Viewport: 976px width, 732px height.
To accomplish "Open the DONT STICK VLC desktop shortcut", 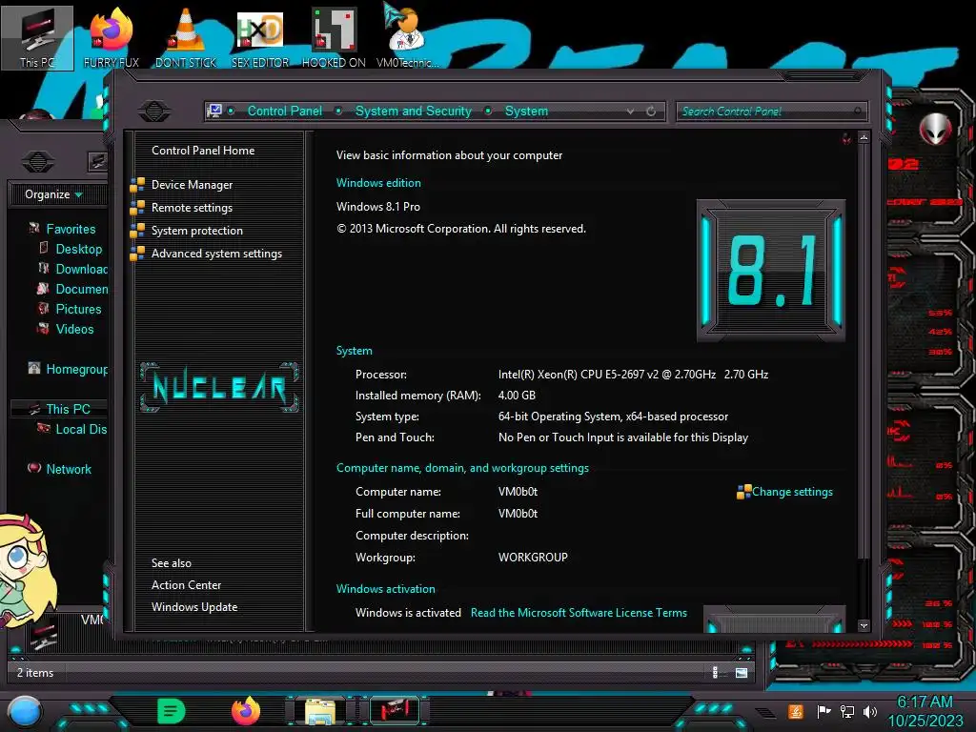I will pyautogui.click(x=186, y=37).
